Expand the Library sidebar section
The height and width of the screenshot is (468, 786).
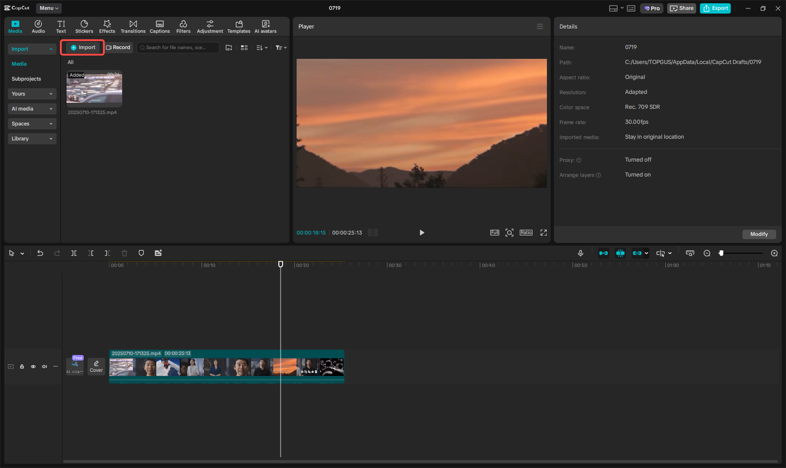coord(32,139)
